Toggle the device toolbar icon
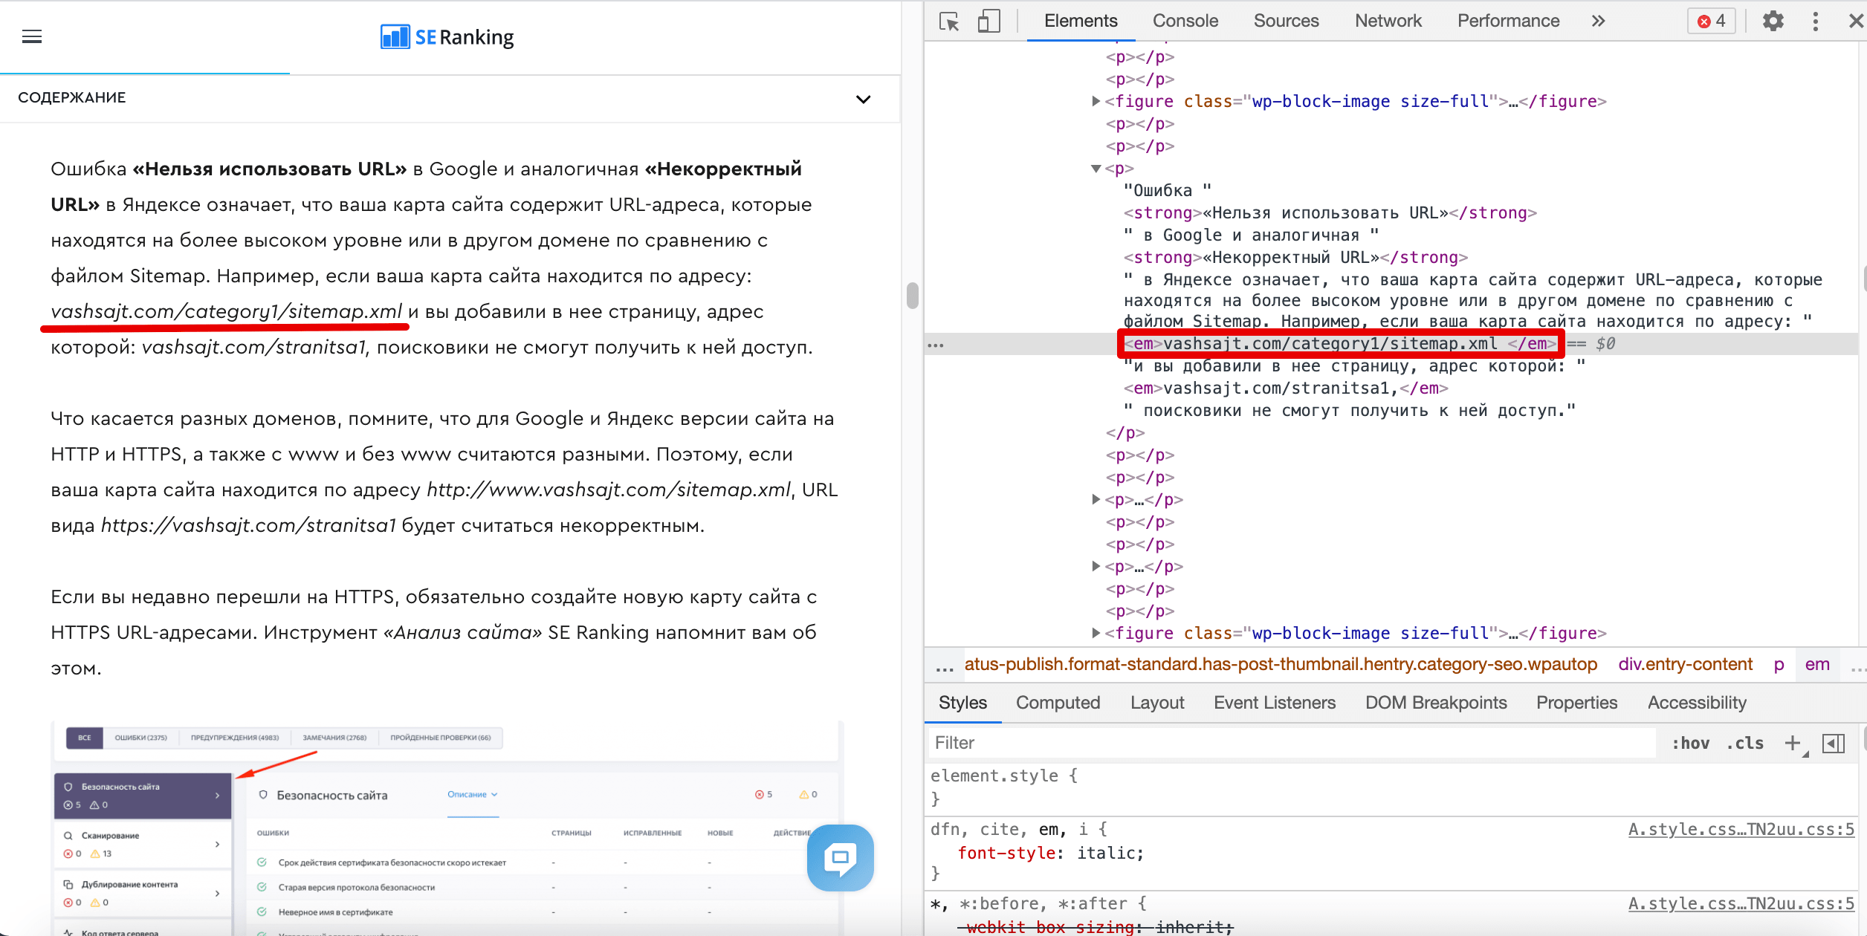The height and width of the screenshot is (936, 1867). pyautogui.click(x=988, y=21)
